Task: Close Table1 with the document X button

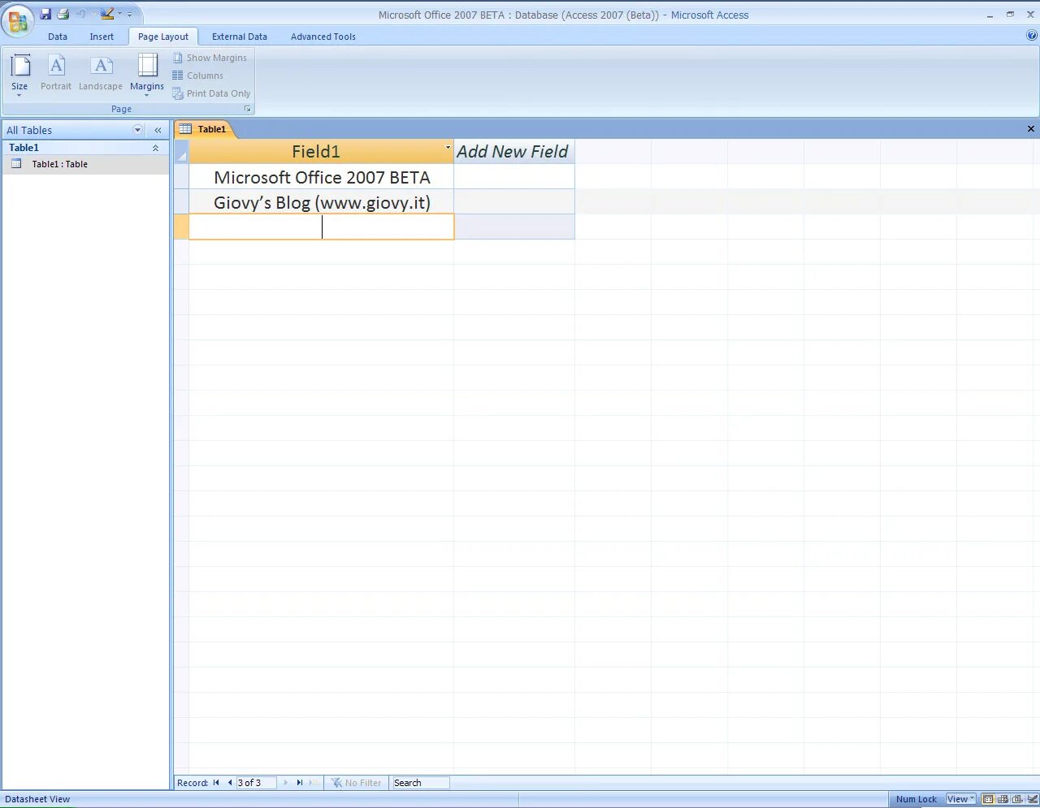Action: (1031, 129)
